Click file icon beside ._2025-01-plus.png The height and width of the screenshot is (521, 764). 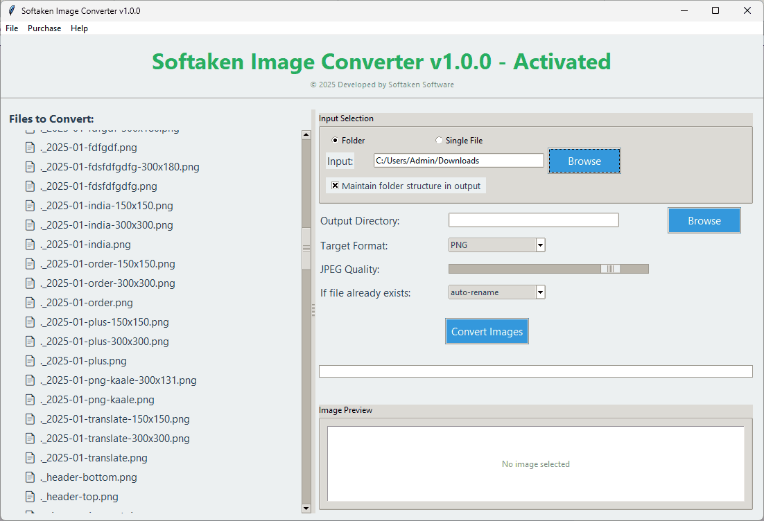[31, 361]
